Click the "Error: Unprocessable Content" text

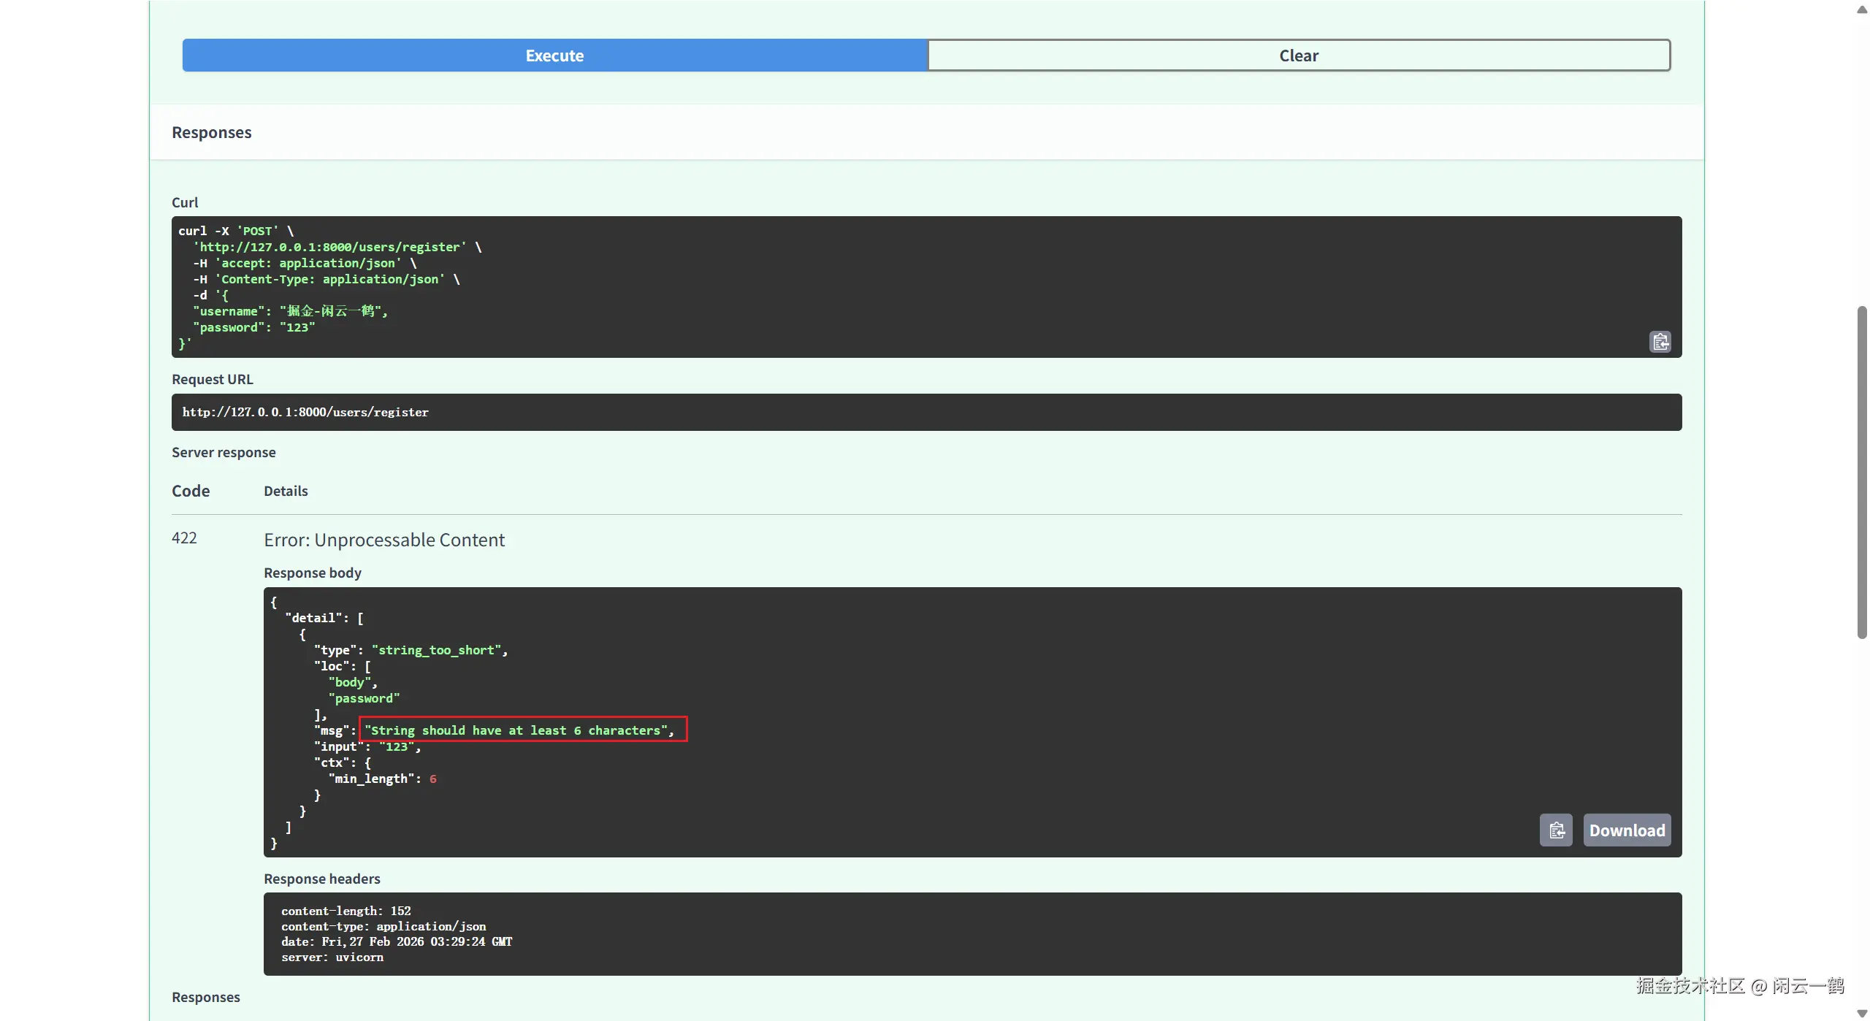tap(384, 540)
